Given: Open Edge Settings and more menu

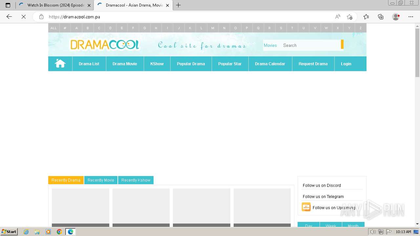Looking at the screenshot, I should pyautogui.click(x=411, y=17).
